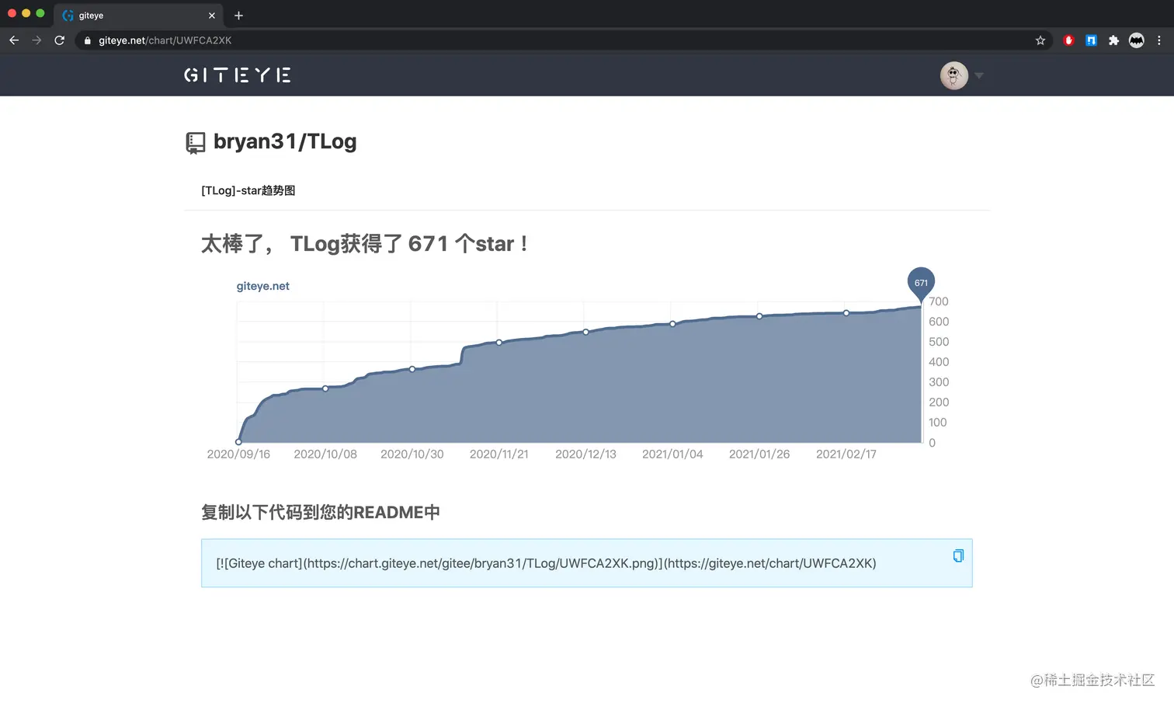1174x707 pixels.
Task: Click the giteye.net label above the chart
Action: [x=263, y=286]
